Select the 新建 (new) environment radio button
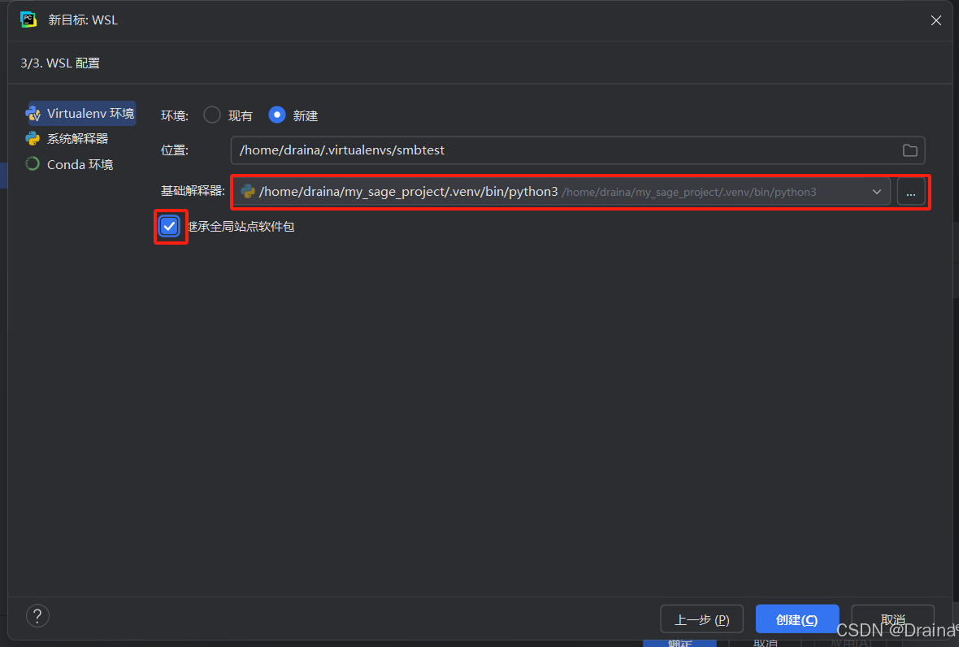Screen dimensions: 959x647 point(277,115)
